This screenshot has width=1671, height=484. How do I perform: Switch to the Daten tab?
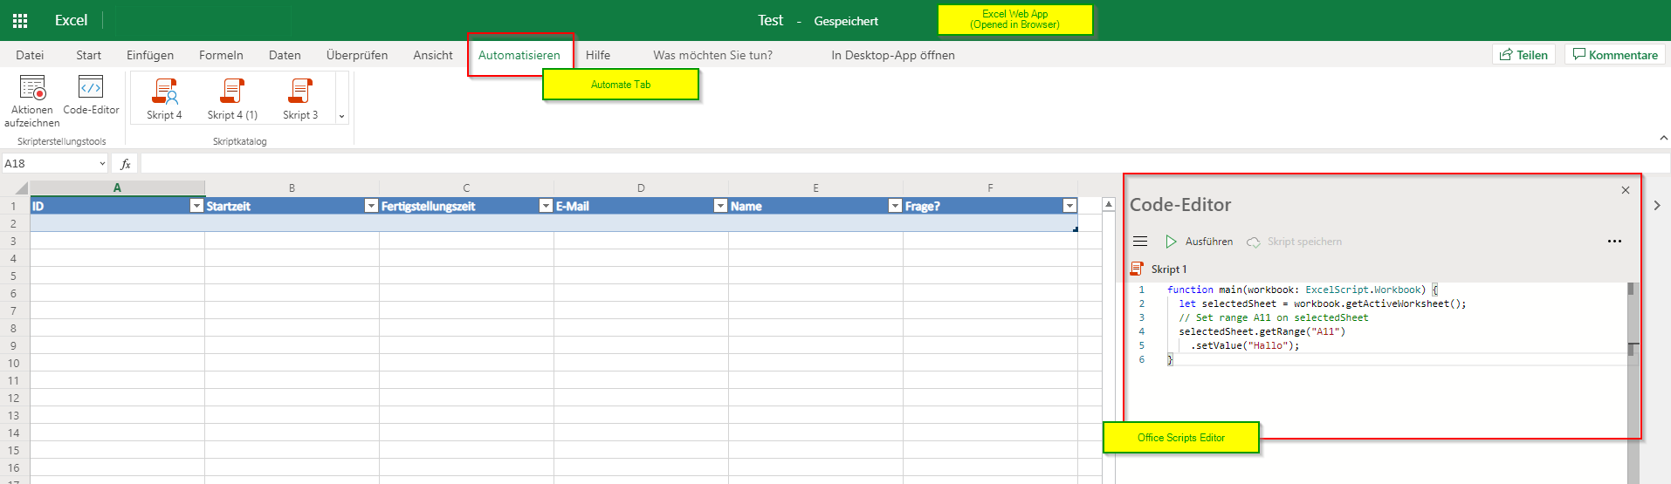click(x=285, y=55)
